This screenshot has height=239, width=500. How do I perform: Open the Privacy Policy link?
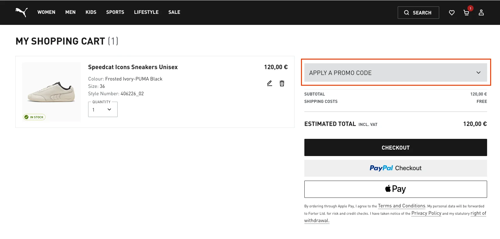[426, 213]
